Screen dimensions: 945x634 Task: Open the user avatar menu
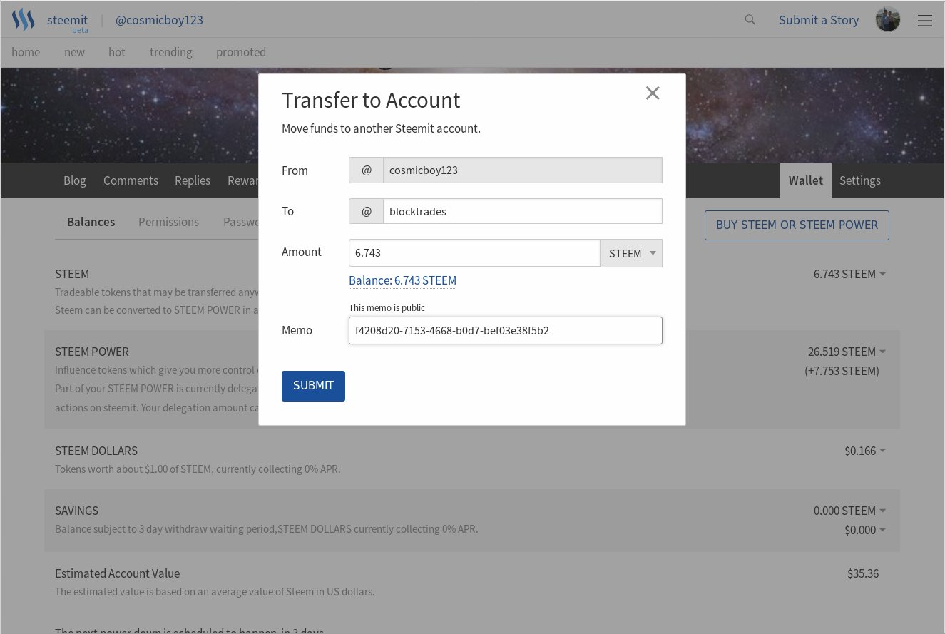[888, 20]
